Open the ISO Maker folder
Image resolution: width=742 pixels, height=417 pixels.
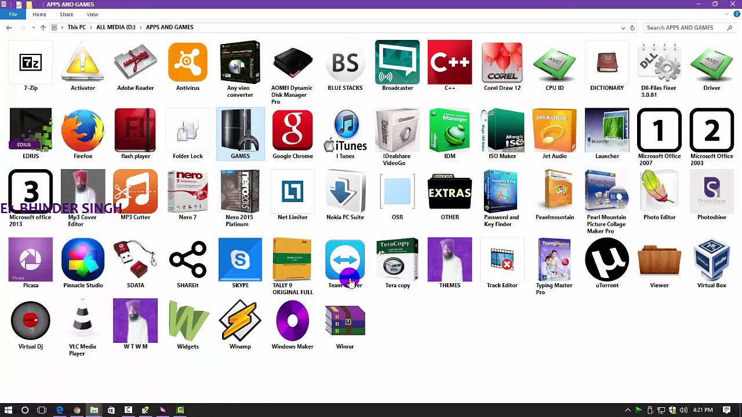pos(502,134)
